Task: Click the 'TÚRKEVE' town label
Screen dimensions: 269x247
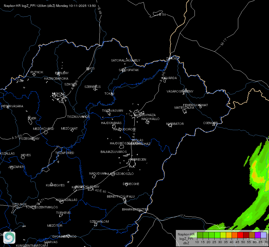Action: tap(63, 212)
